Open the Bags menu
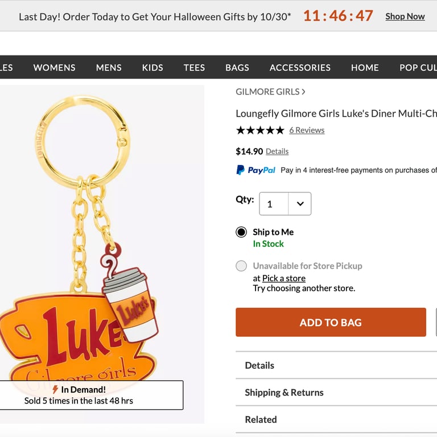Image resolution: width=437 pixels, height=437 pixels. [x=237, y=67]
